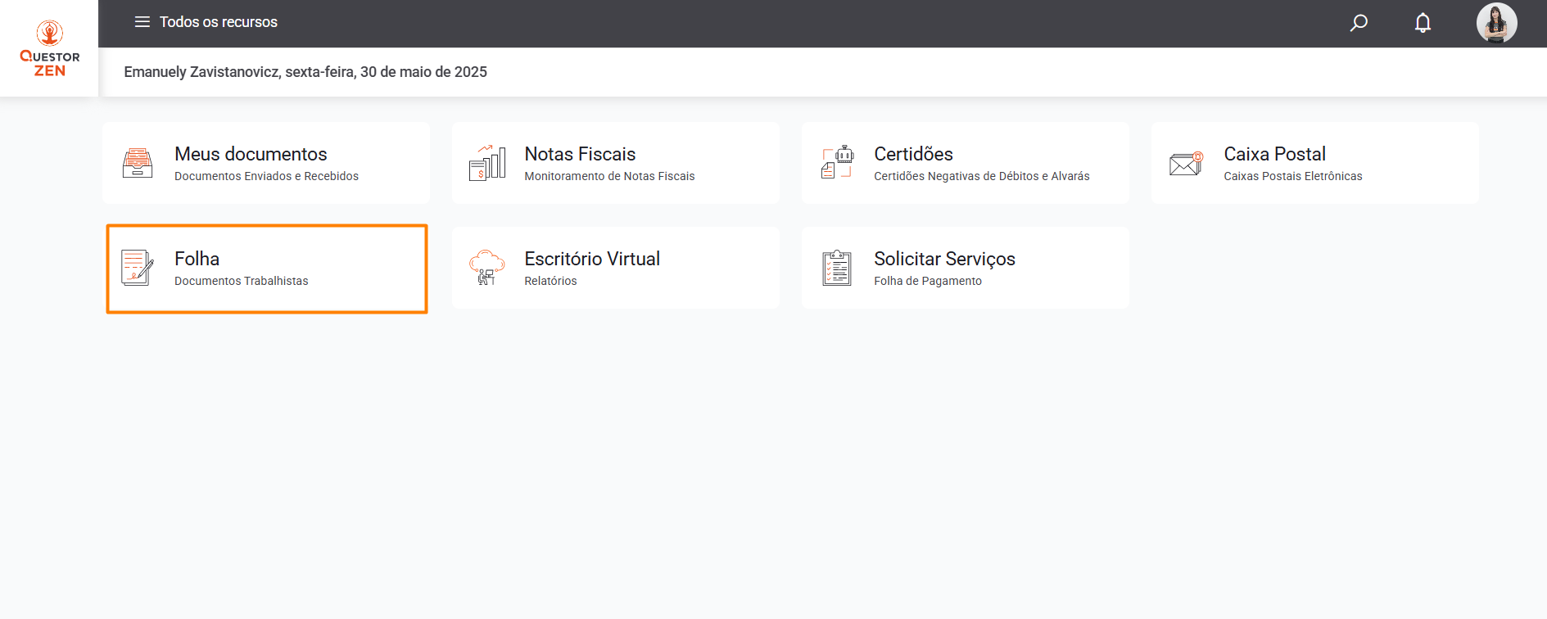The image size is (1547, 619).
Task: Open the Escritório Virtual title
Action: 592,259
